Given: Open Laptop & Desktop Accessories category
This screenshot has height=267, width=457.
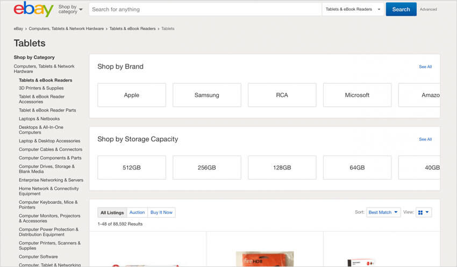Looking at the screenshot, I should pyautogui.click(x=49, y=140).
